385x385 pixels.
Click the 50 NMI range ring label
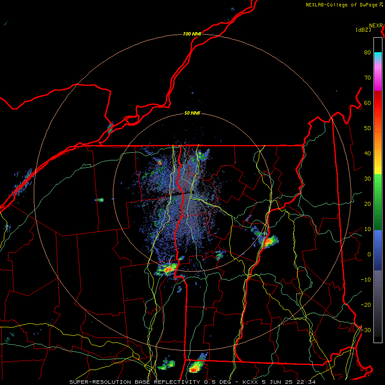click(192, 113)
